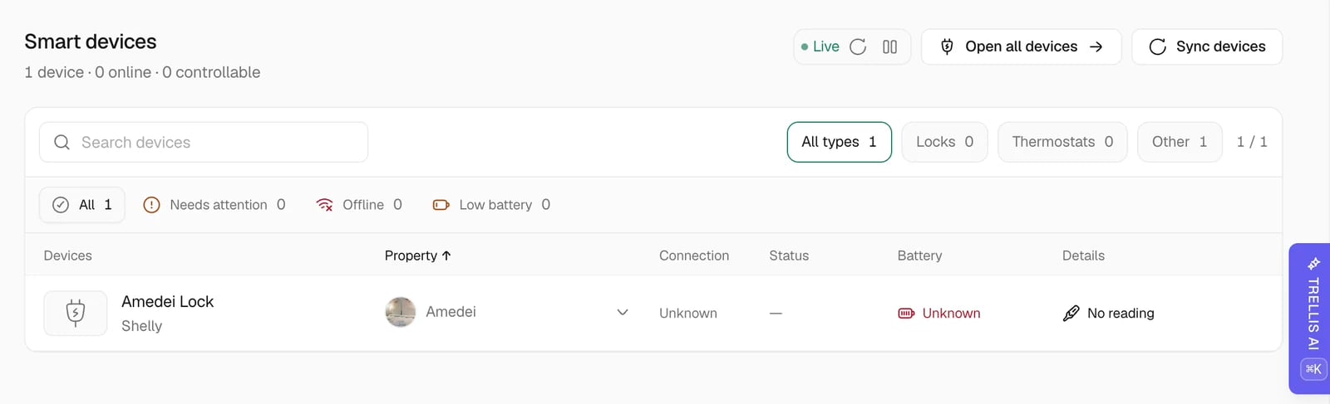The image size is (1330, 404).
Task: Focus the Search devices field
Action: [x=204, y=142]
